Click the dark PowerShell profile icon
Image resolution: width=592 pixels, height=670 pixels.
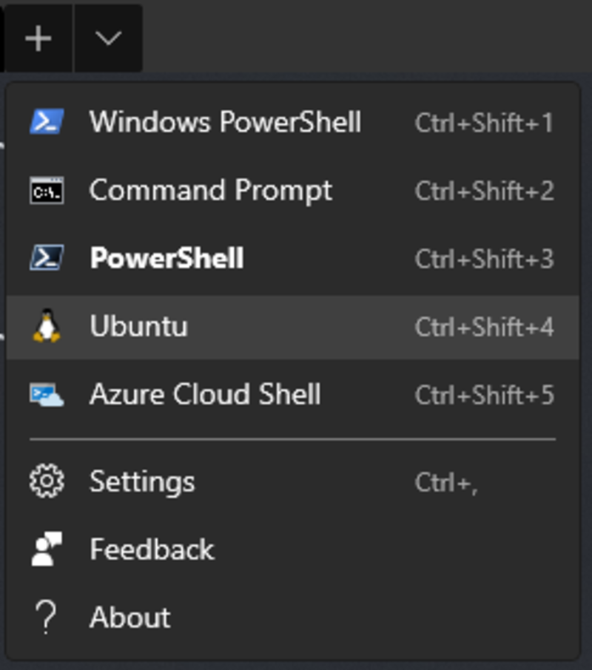47,258
